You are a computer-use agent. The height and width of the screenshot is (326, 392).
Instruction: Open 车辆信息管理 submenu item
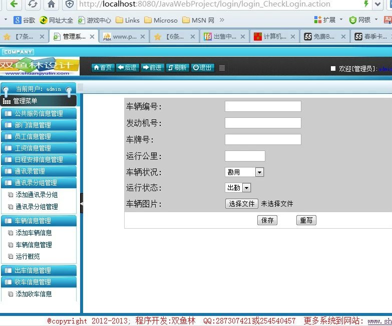(x=34, y=245)
